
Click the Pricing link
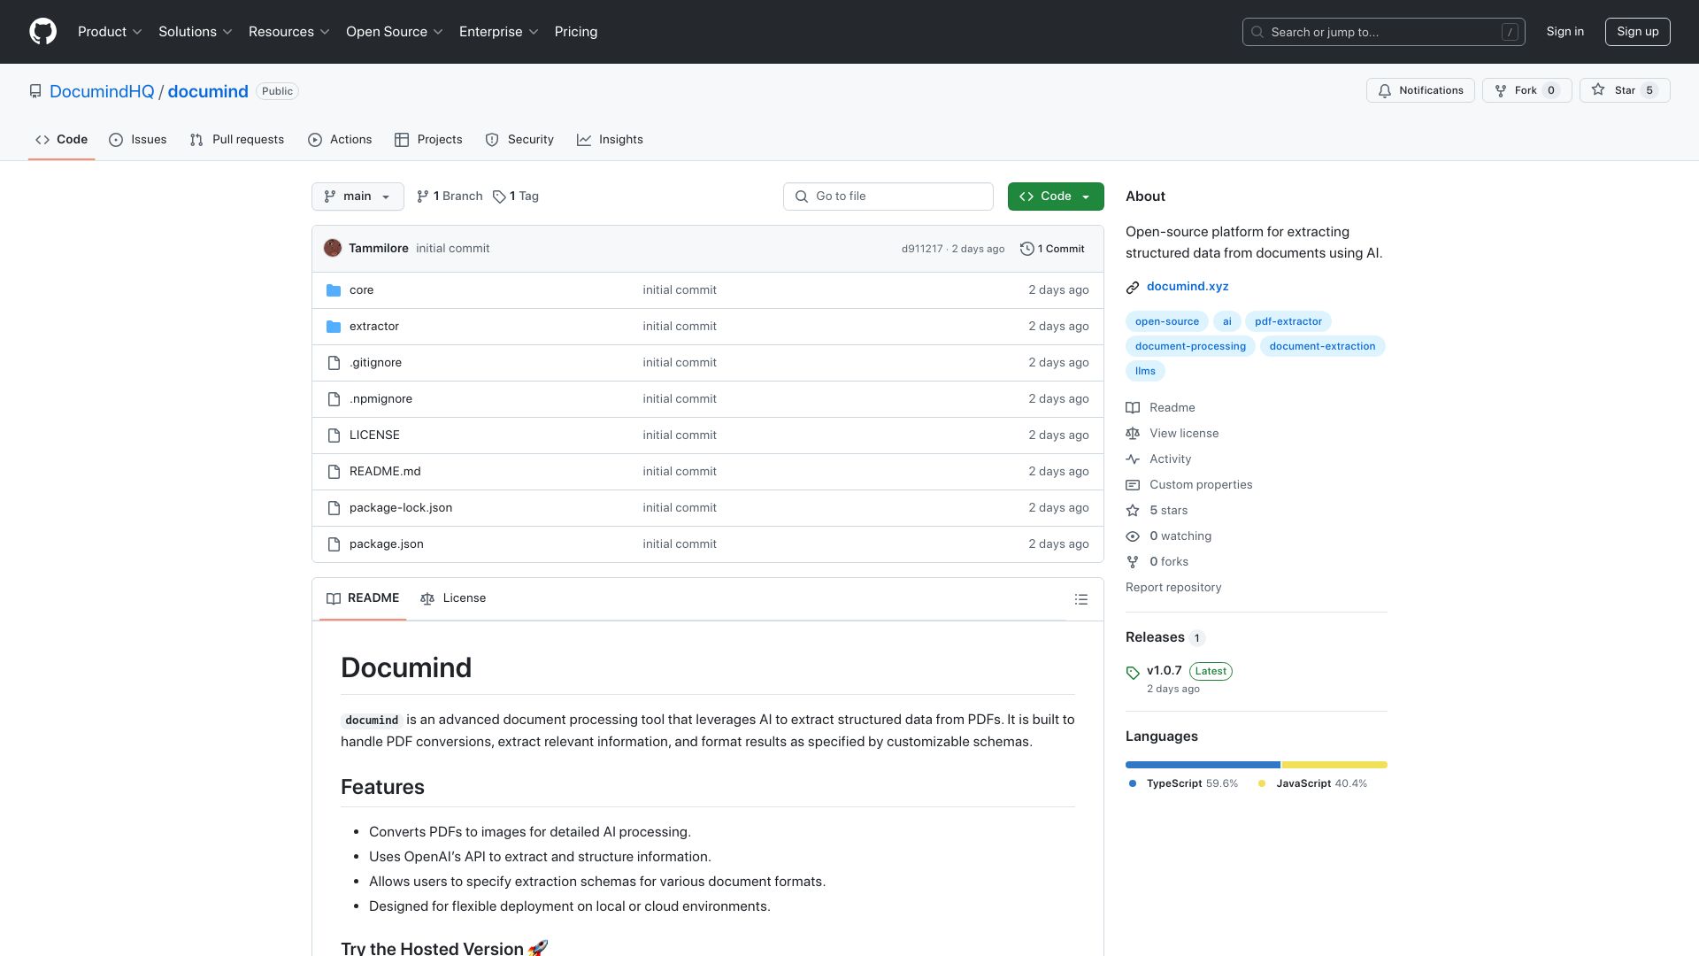tap(576, 32)
